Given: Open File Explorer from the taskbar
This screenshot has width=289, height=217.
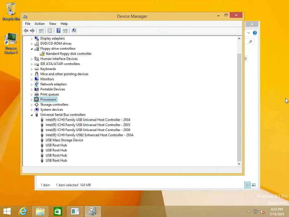Looking at the screenshot, I should [x=40, y=211].
